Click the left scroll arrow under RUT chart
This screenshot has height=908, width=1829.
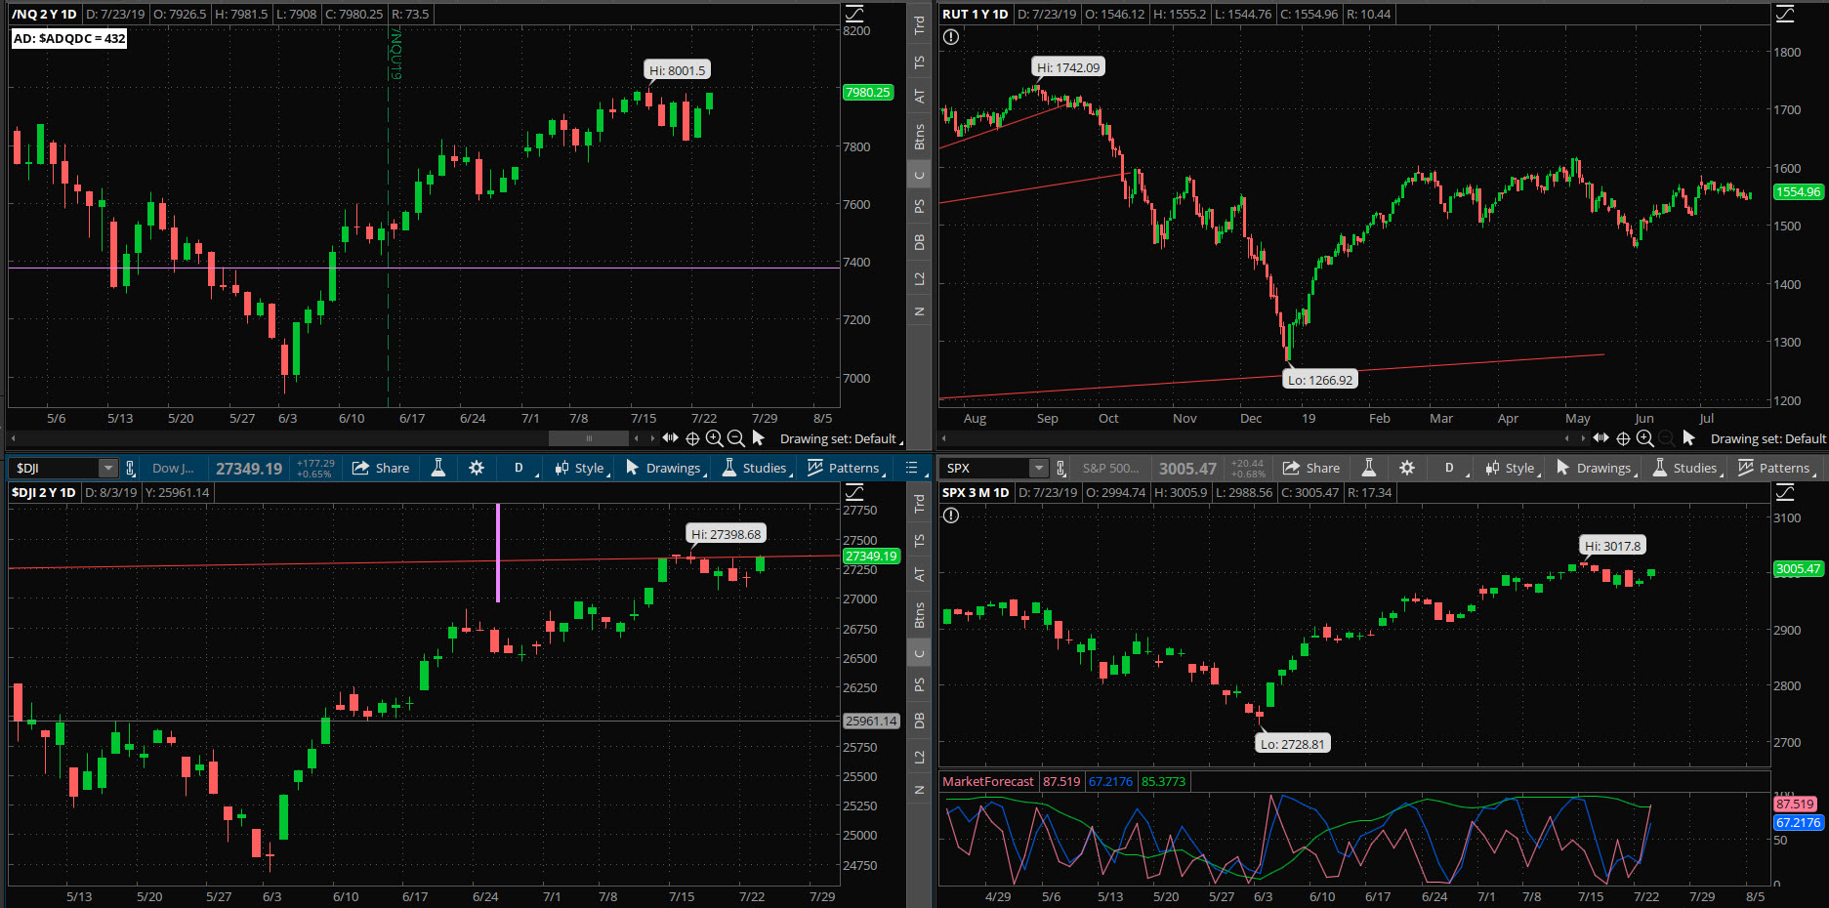944,438
